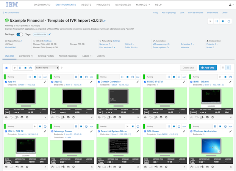The image size is (236, 171).
Task: Go to the Dashboard menu
Action: tap(42, 5)
